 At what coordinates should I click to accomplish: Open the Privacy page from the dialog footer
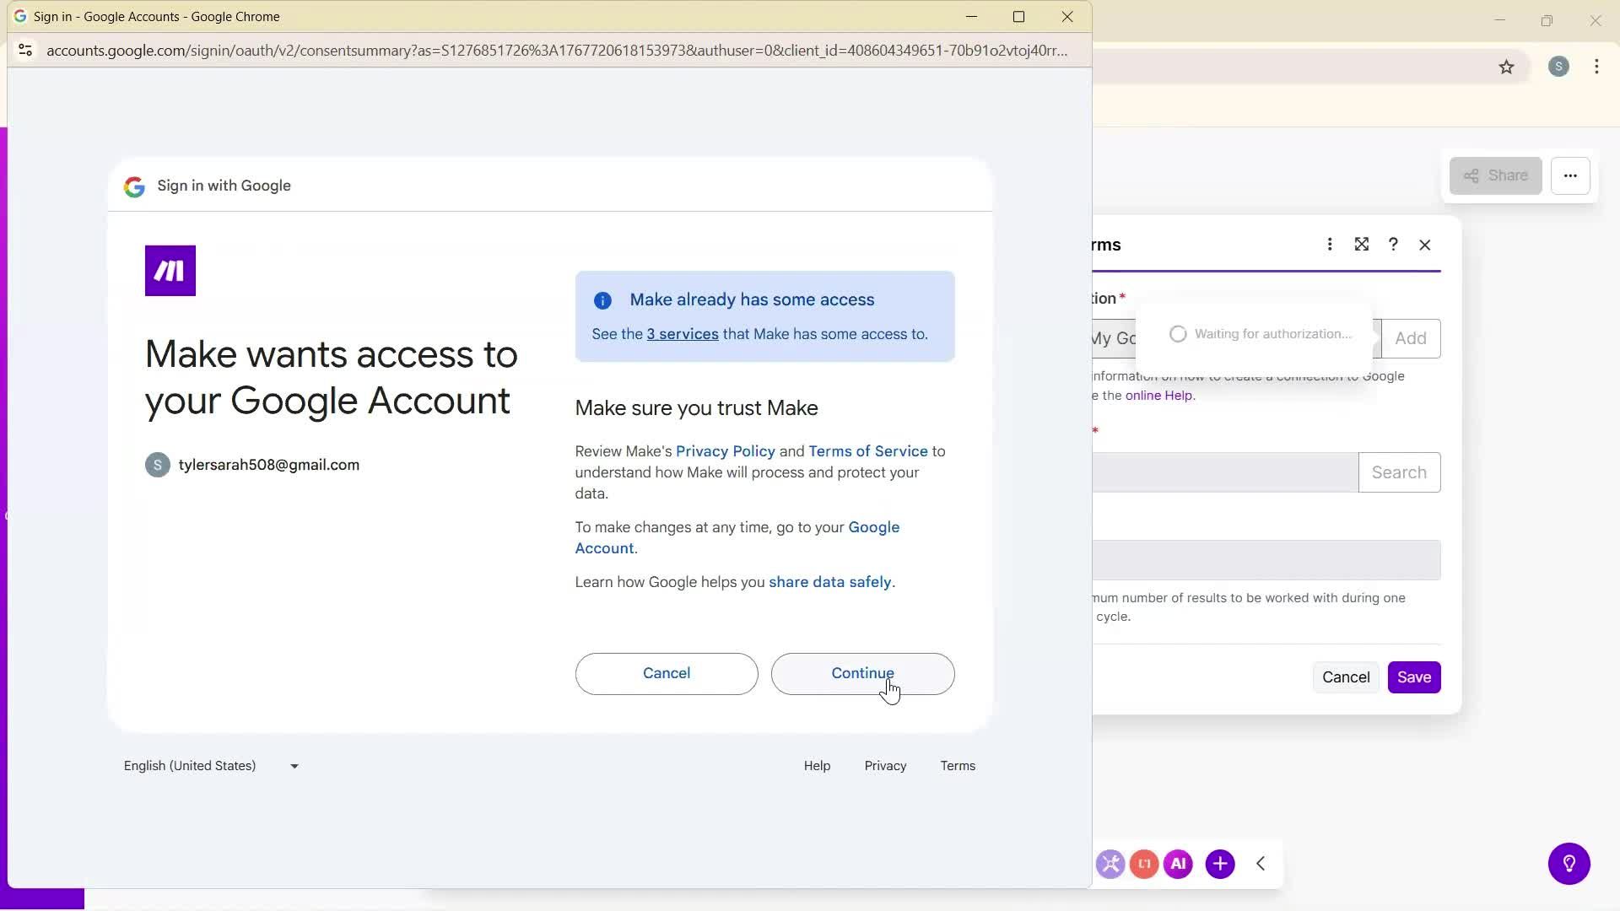885,766
